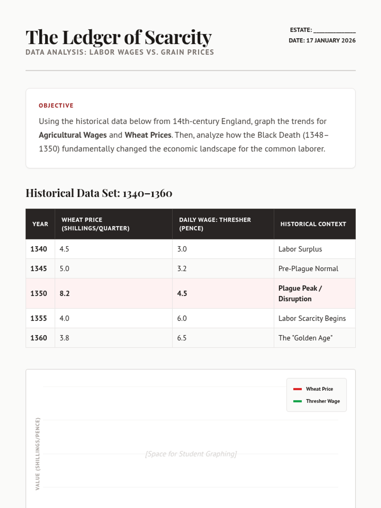Screen dimensions: 381x508
Task: Click the "Golden Age" context cell
Action: (x=305, y=338)
